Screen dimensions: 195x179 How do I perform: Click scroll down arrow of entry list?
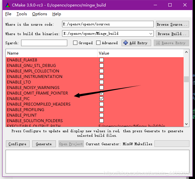pos(186,124)
